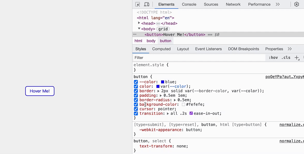This screenshot has height=154, width=304.
Task: Disable the background-color property checkbox
Action: (136, 104)
